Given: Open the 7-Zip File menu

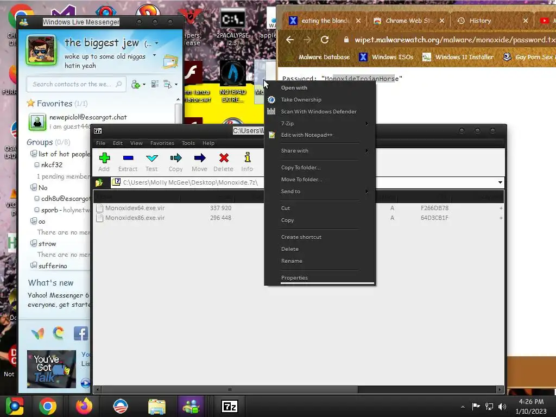Looking at the screenshot, I should (x=100, y=143).
